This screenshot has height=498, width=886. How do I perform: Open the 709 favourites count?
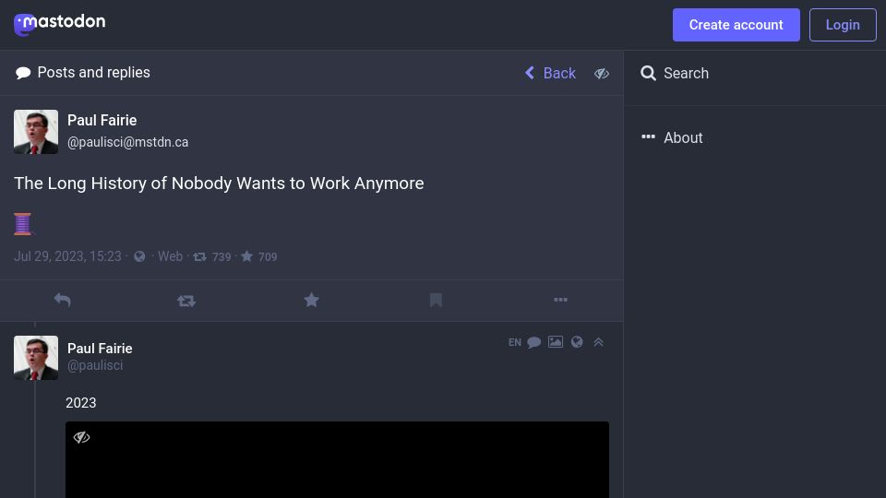259,257
